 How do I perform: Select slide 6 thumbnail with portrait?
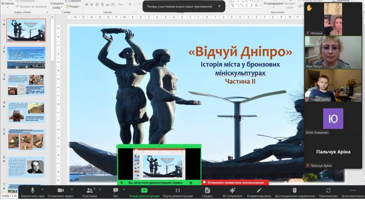click(x=26, y=167)
